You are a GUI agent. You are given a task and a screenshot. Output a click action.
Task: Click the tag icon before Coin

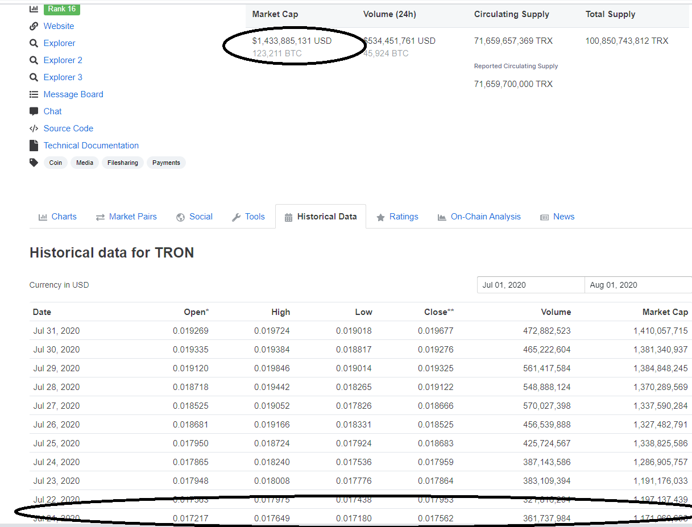point(34,163)
